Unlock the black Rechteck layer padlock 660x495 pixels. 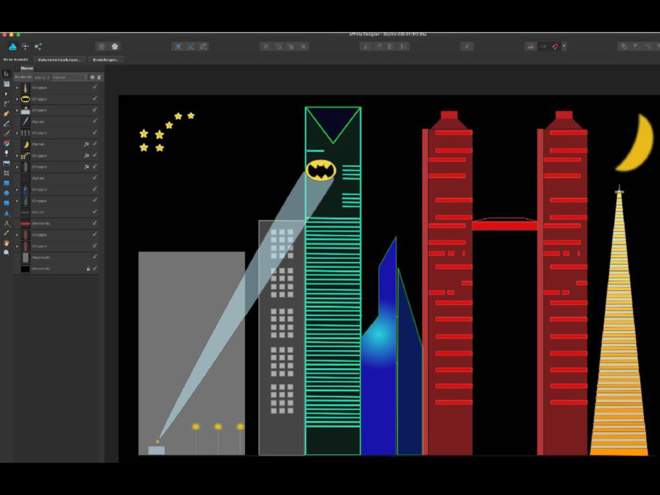pos(88,268)
